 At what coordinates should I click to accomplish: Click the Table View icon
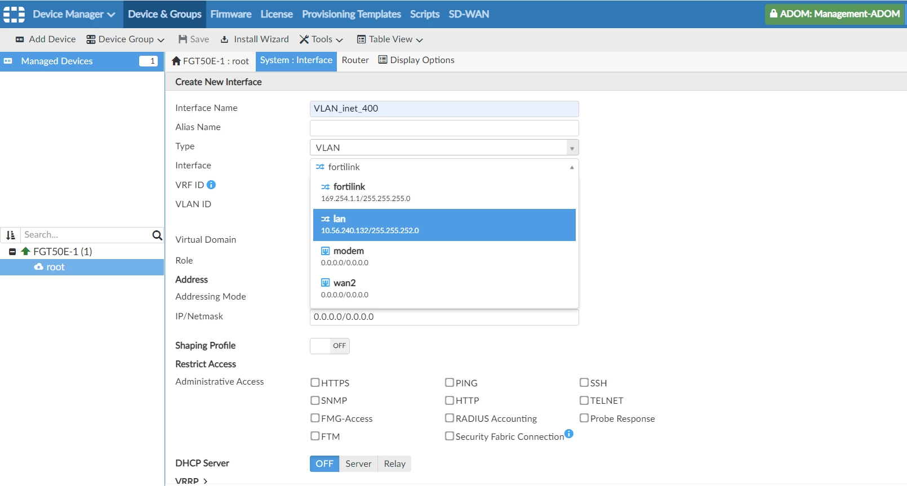coord(362,39)
